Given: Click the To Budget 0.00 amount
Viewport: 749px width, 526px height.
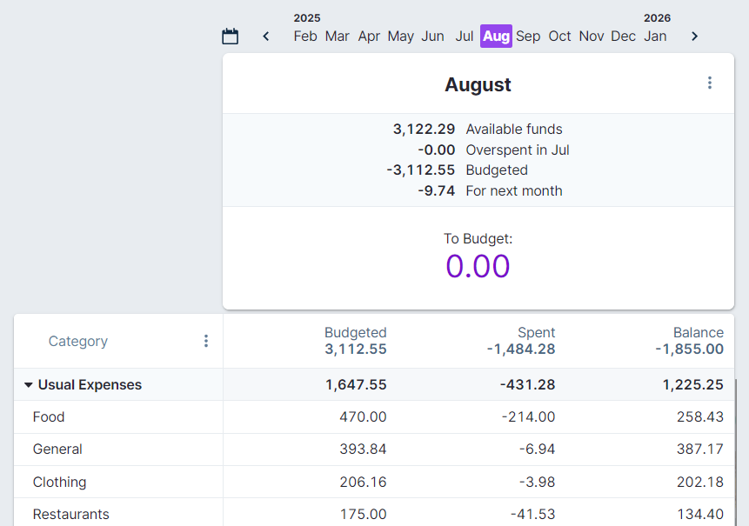Looking at the screenshot, I should click(478, 266).
